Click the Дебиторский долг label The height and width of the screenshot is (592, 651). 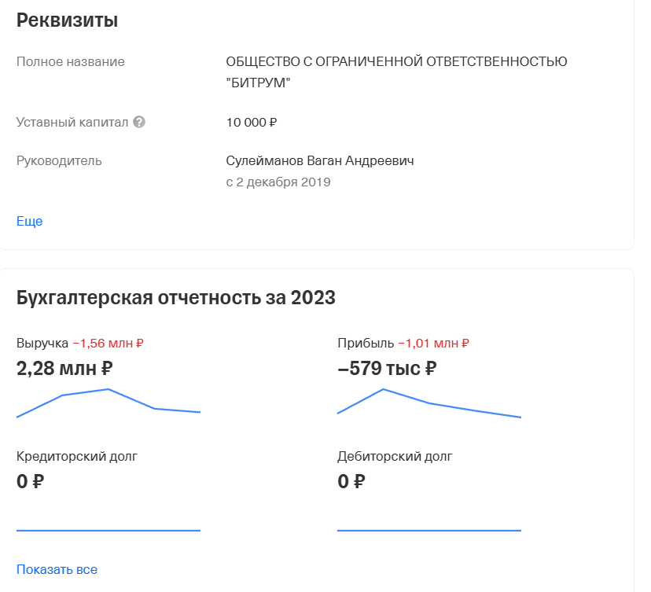(395, 456)
